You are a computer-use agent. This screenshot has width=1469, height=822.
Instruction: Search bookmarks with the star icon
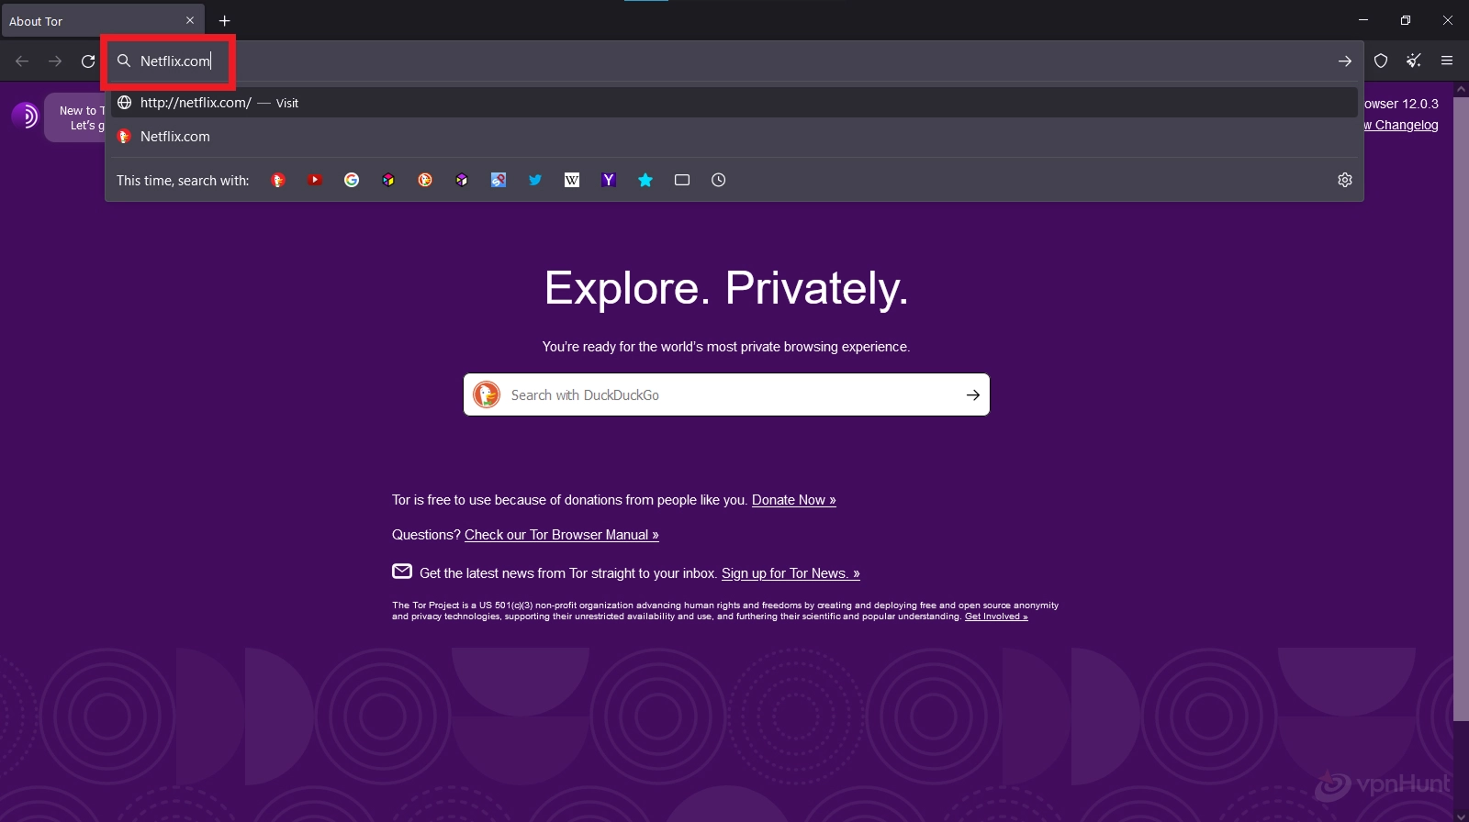[x=645, y=180]
